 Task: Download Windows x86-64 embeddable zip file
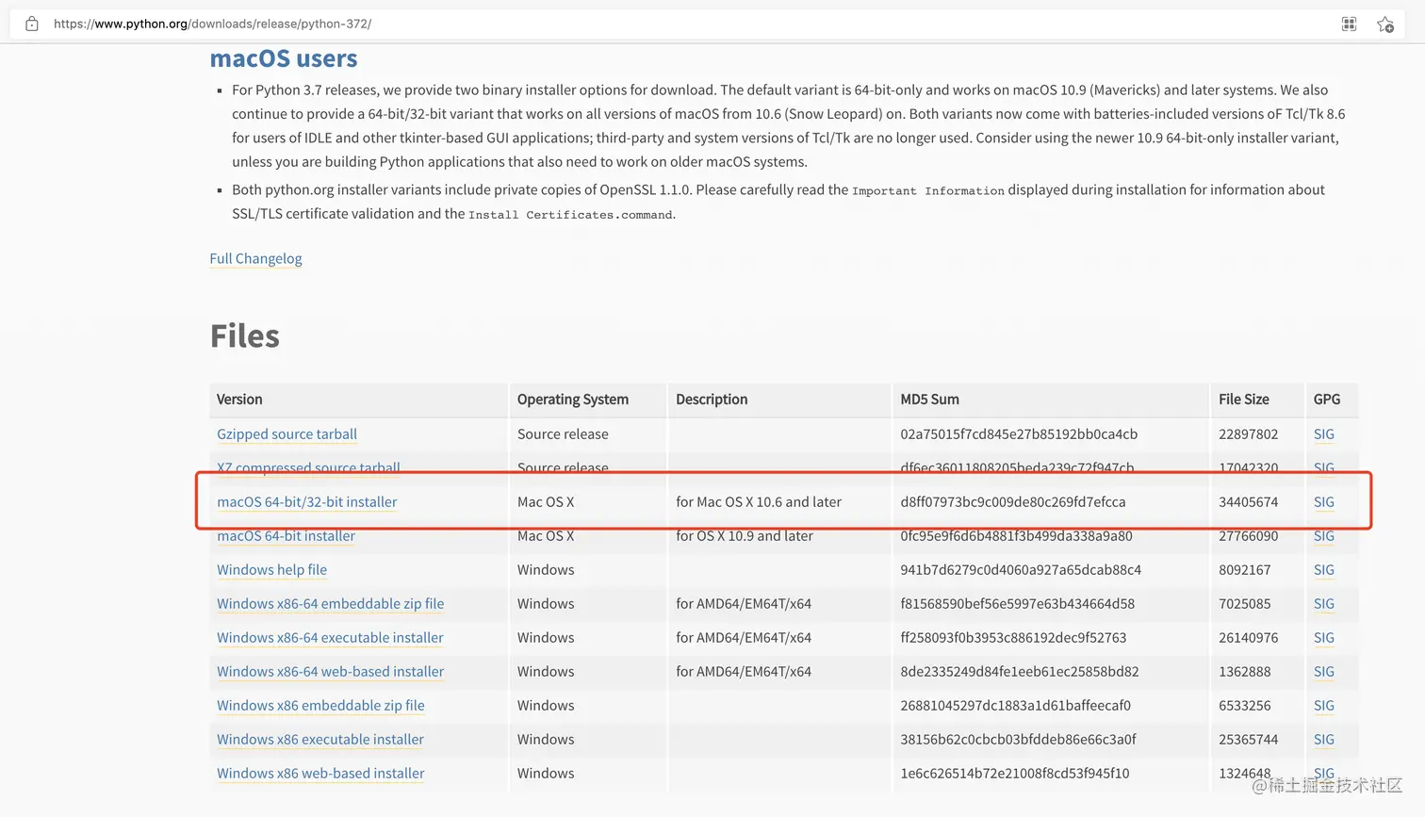click(x=330, y=604)
